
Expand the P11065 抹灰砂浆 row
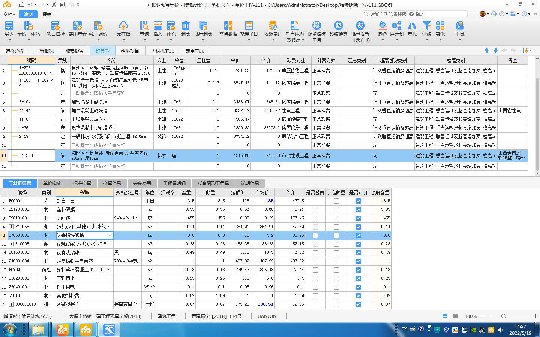tap(12, 227)
